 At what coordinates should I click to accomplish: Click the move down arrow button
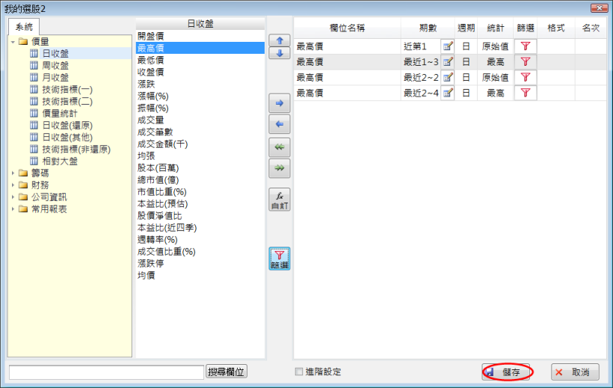(x=279, y=53)
